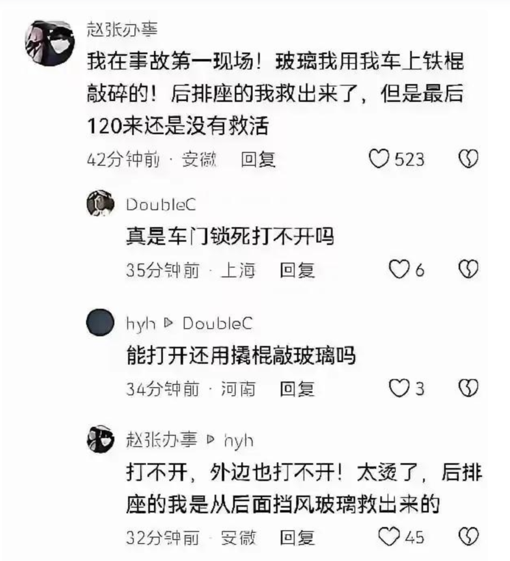
Task: Open the hyh mention in the last reply
Action: coord(239,441)
